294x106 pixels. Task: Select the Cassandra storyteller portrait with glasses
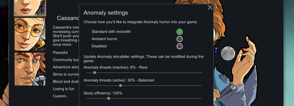pos(30,34)
